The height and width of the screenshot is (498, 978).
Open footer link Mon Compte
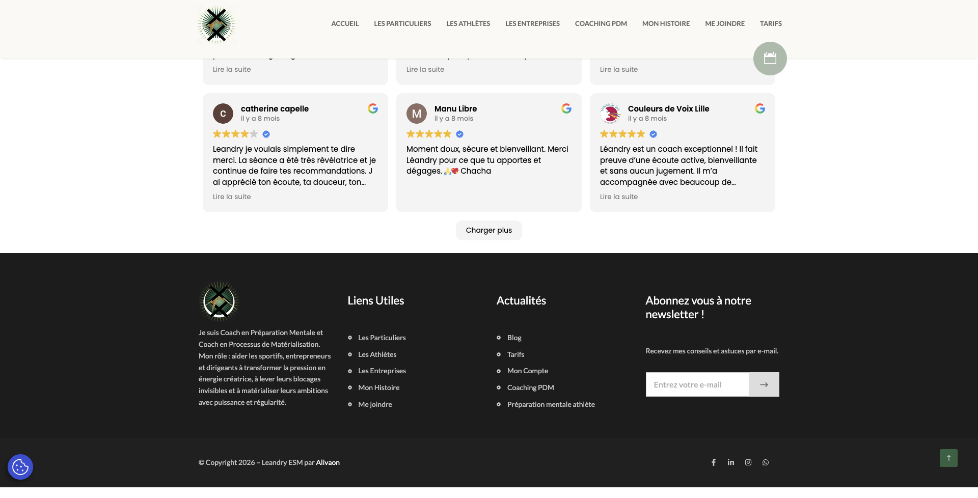528,371
